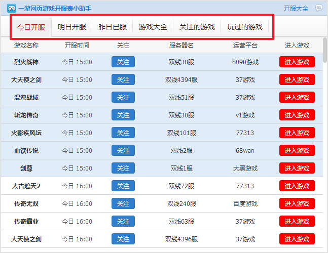Image resolution: width=328 pixels, height=253 pixels.
Task: Enter 传奇无双 via 进入游戏 button
Action: [297, 203]
